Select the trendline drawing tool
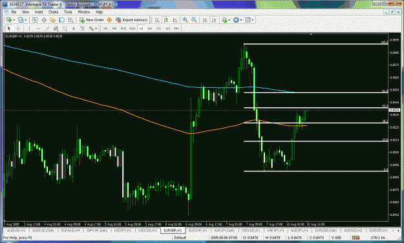 coord(47,28)
